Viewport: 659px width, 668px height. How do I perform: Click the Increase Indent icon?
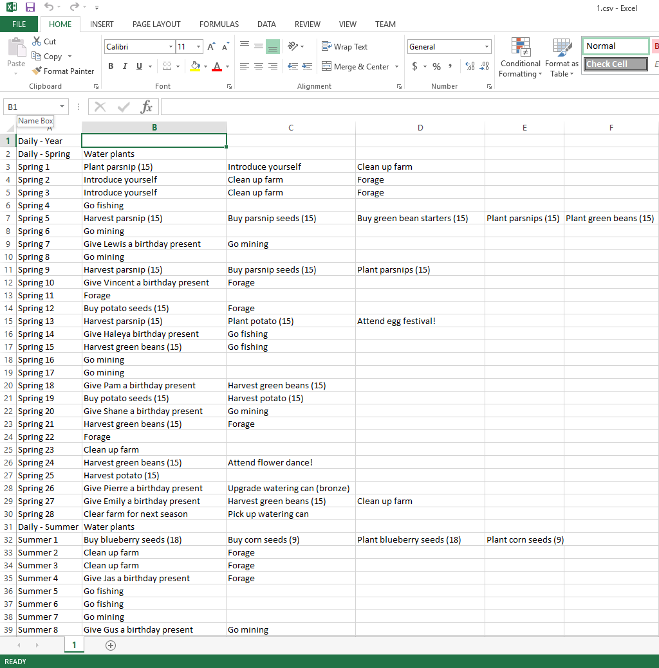point(307,66)
